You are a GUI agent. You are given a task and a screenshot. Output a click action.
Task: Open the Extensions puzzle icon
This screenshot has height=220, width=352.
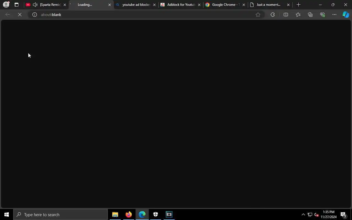pyautogui.click(x=273, y=15)
